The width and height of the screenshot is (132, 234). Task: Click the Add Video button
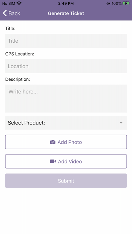click(66, 161)
